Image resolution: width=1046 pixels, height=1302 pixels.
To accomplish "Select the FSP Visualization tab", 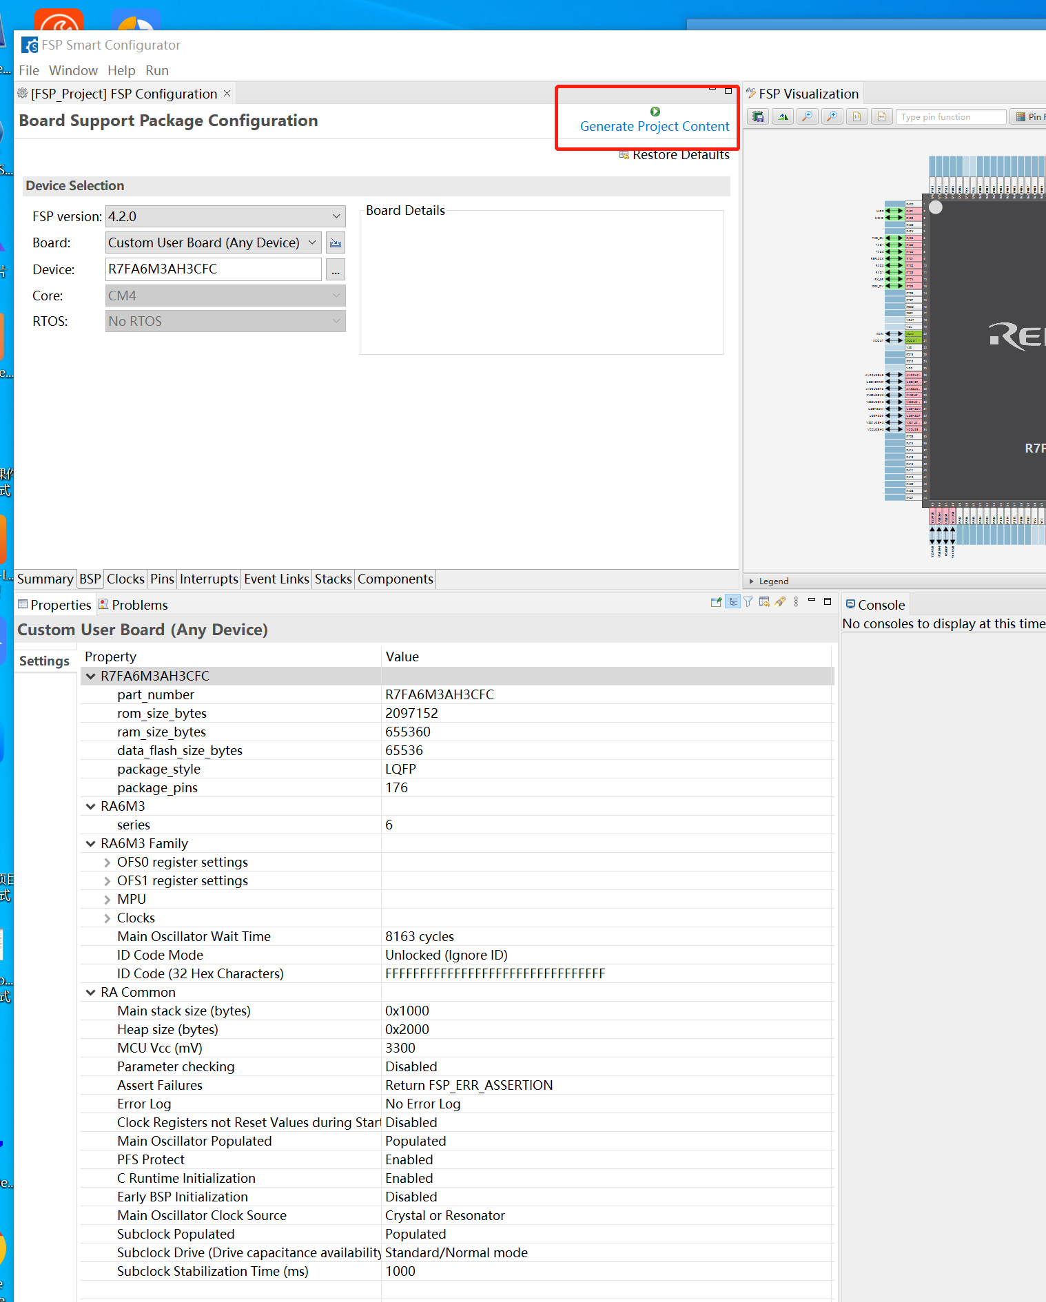I will point(802,94).
